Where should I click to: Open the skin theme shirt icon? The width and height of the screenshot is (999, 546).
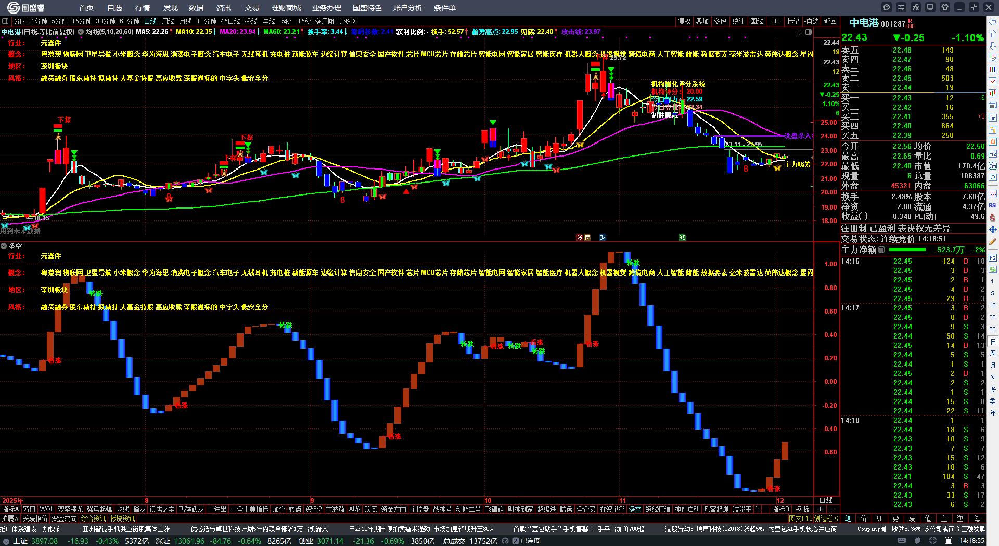coord(945,7)
